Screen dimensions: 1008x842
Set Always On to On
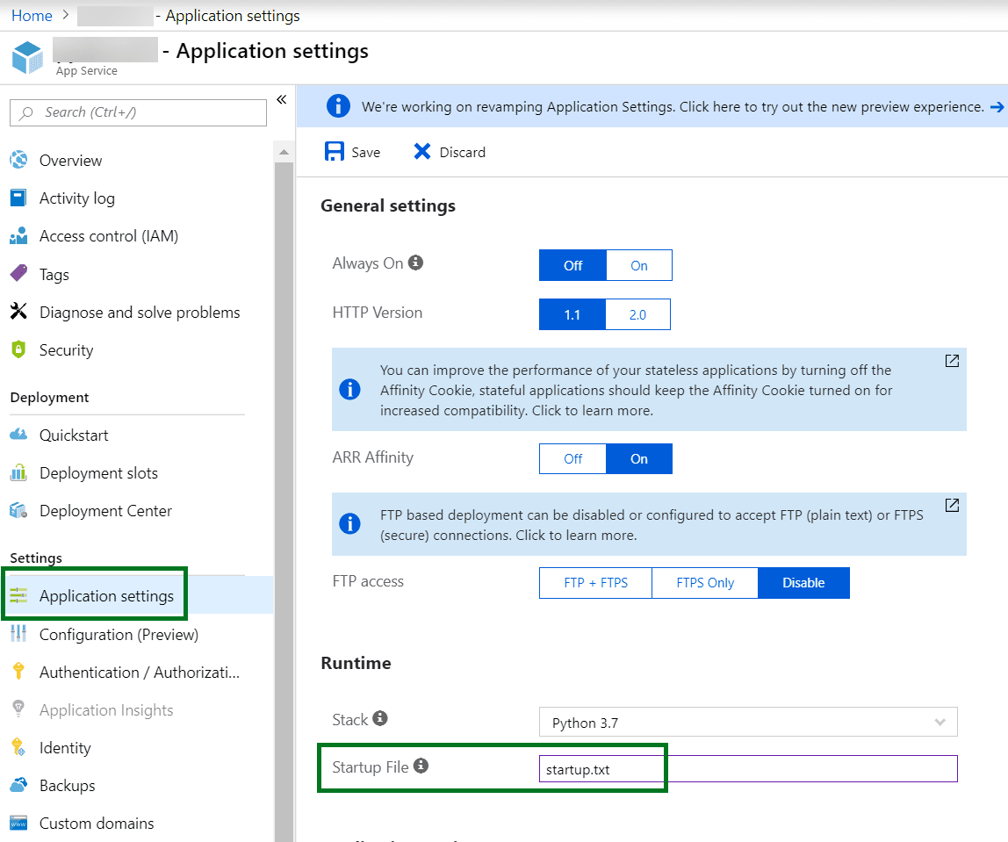[x=639, y=265]
